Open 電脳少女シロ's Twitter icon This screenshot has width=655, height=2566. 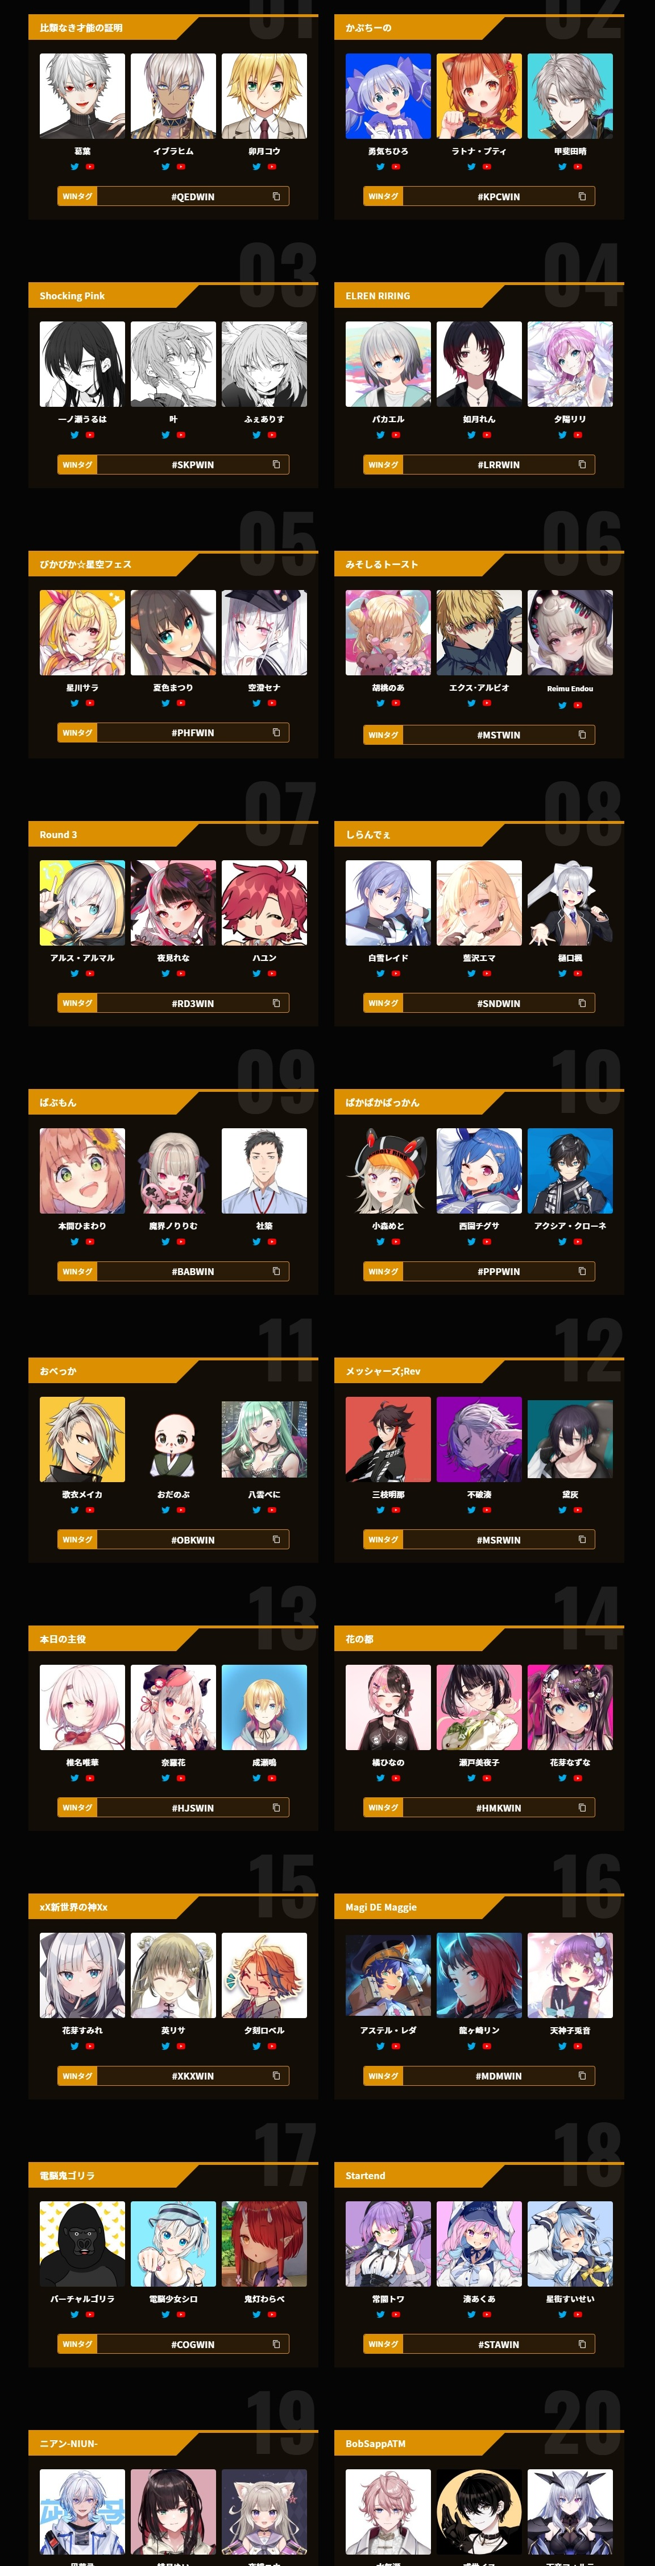coord(165,2315)
